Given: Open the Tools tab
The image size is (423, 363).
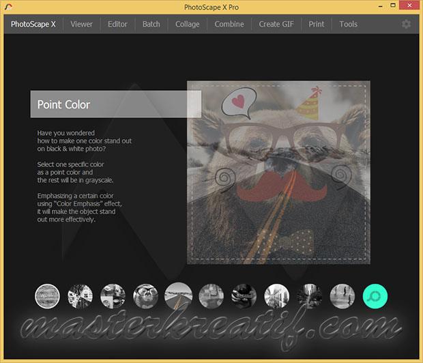Looking at the screenshot, I should (x=348, y=25).
